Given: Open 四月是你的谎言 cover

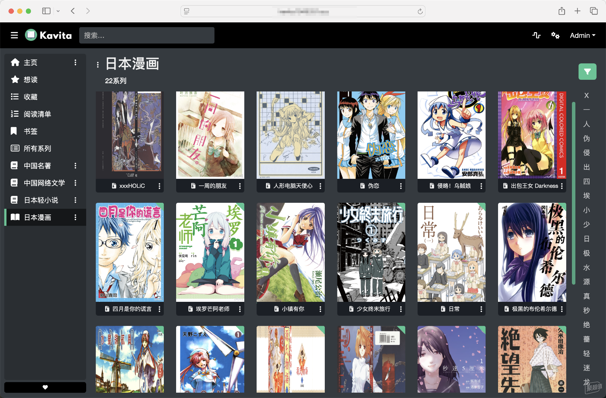Looking at the screenshot, I should (130, 252).
